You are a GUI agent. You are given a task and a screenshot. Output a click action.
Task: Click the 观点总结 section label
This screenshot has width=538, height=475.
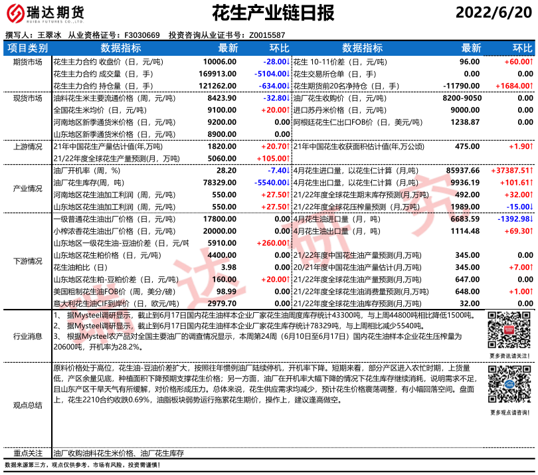point(27,405)
